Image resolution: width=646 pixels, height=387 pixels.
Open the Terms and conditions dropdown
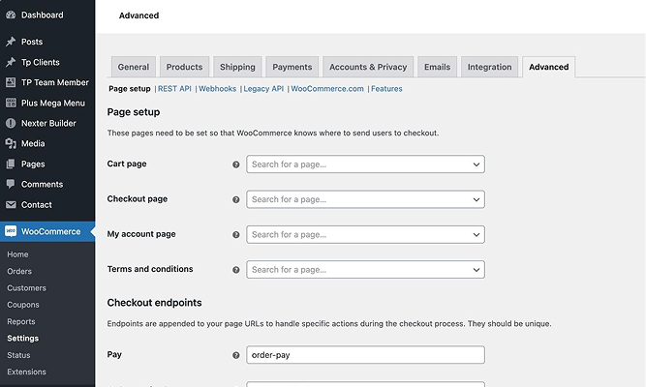(x=365, y=270)
